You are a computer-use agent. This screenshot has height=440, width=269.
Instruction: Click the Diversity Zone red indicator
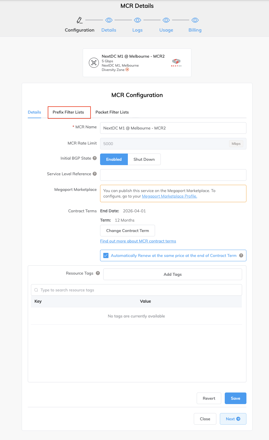(127, 70)
